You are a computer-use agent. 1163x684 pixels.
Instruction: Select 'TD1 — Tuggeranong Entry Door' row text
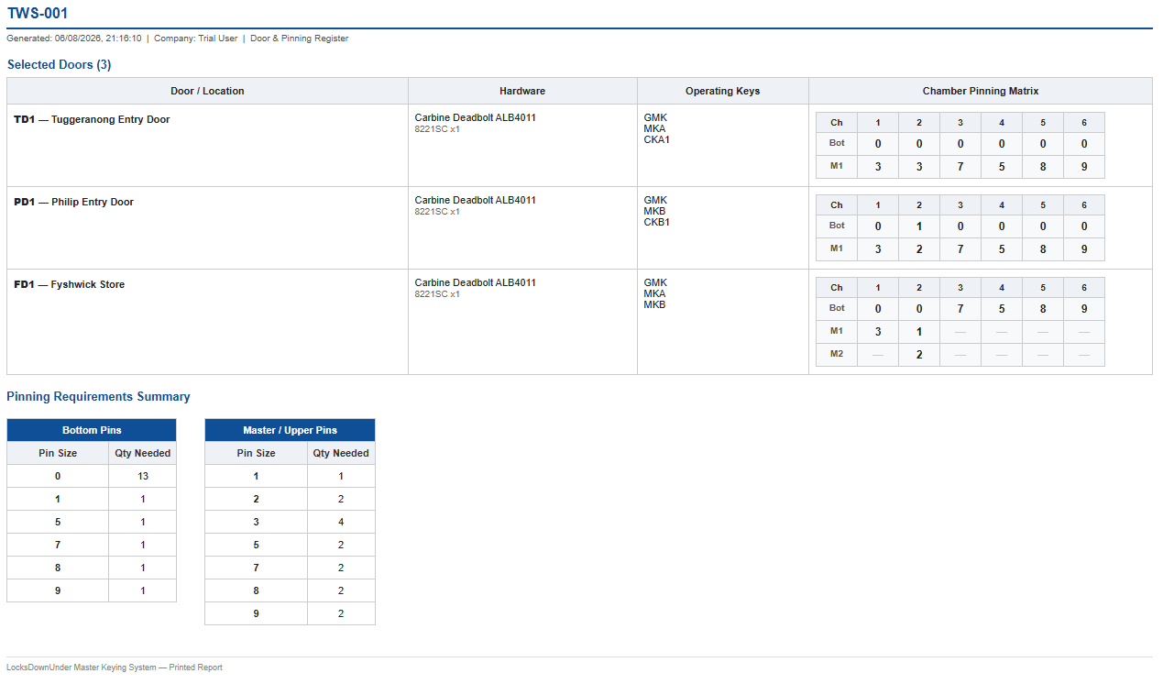[x=92, y=119]
